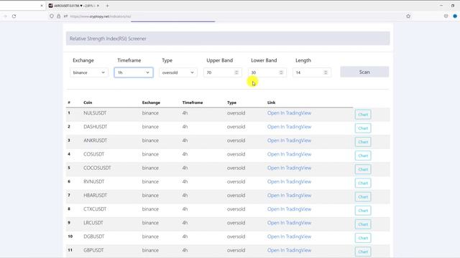The height and width of the screenshot is (258, 460).
Task: Bookmark this page with star icon
Action: [x=408, y=16]
